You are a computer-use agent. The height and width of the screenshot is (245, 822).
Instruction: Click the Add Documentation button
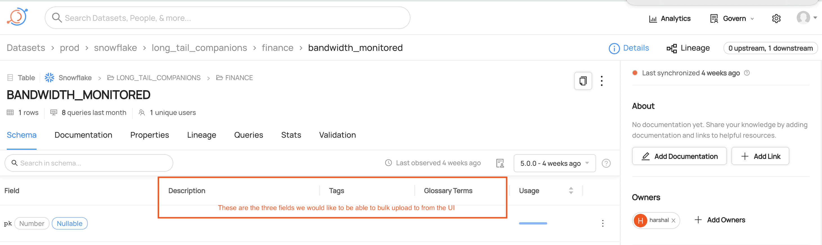coord(679,156)
